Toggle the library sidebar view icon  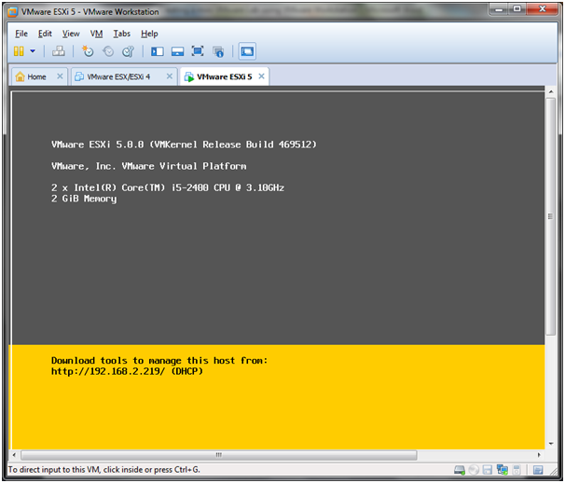[x=158, y=51]
